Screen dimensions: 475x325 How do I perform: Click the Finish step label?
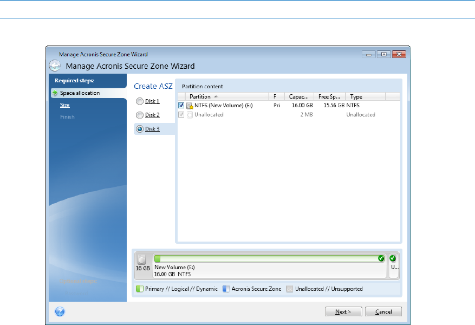[67, 117]
